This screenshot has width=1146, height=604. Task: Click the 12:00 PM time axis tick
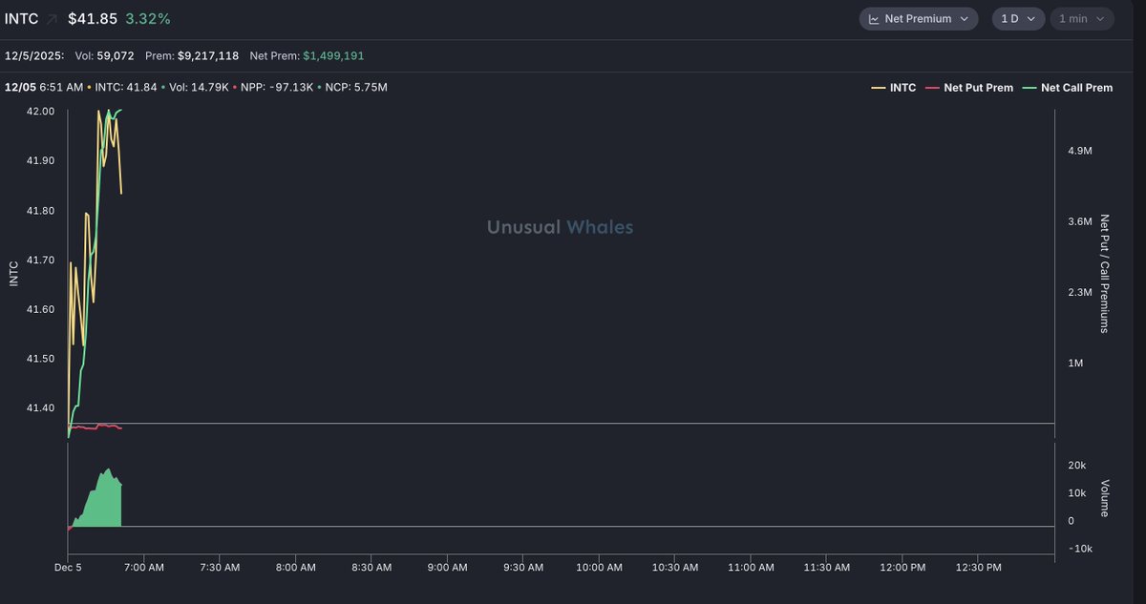[902, 568]
